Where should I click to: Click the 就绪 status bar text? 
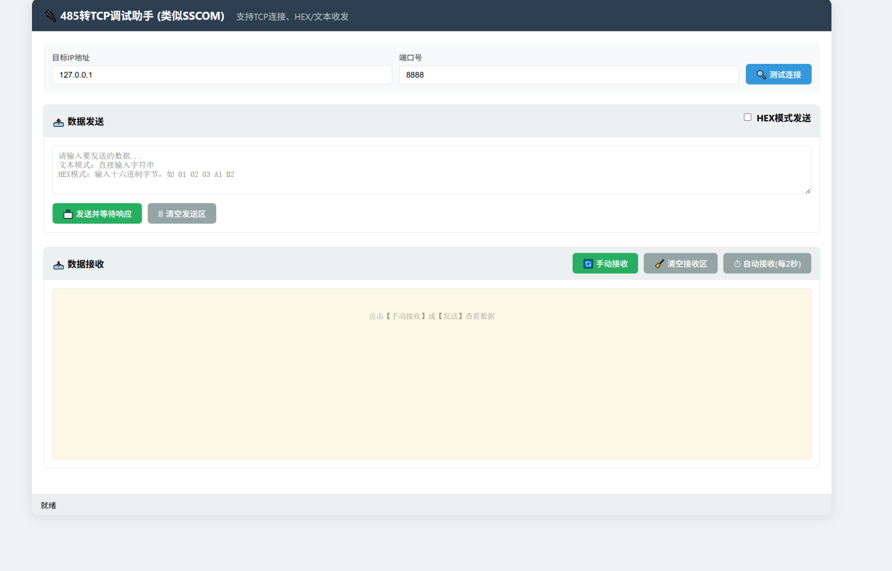[x=48, y=505]
